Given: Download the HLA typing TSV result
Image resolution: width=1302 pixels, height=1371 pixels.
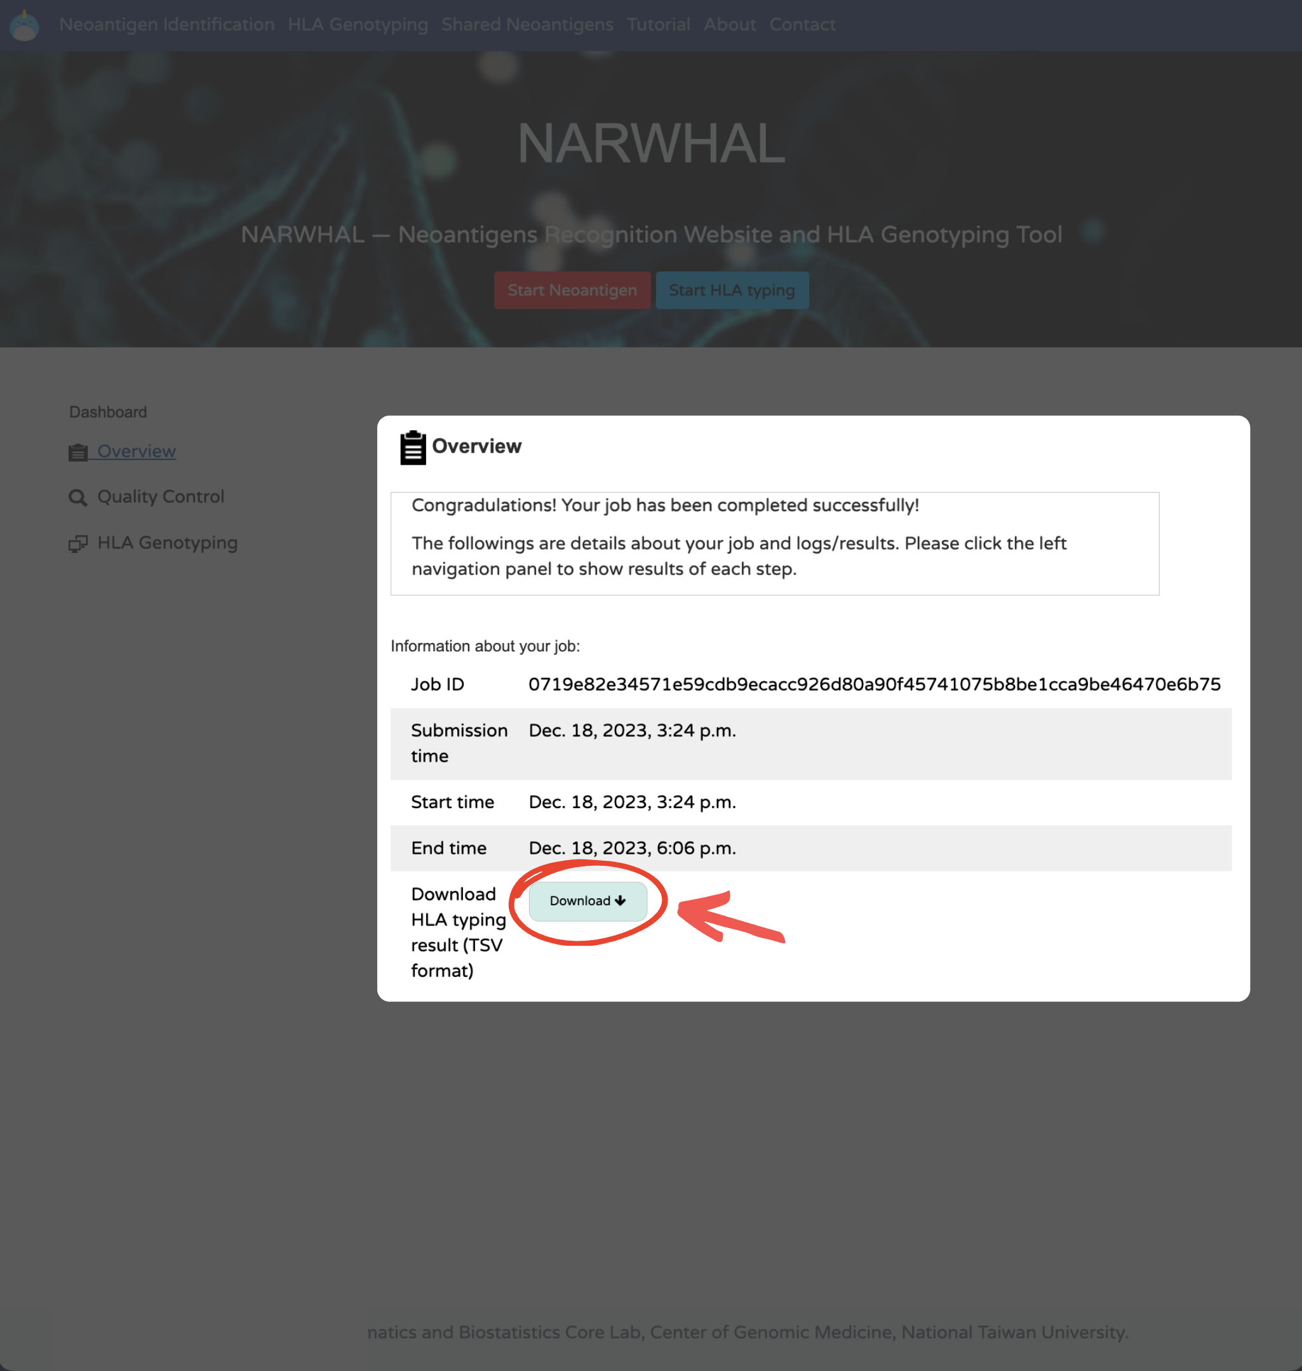Looking at the screenshot, I should pyautogui.click(x=588, y=901).
